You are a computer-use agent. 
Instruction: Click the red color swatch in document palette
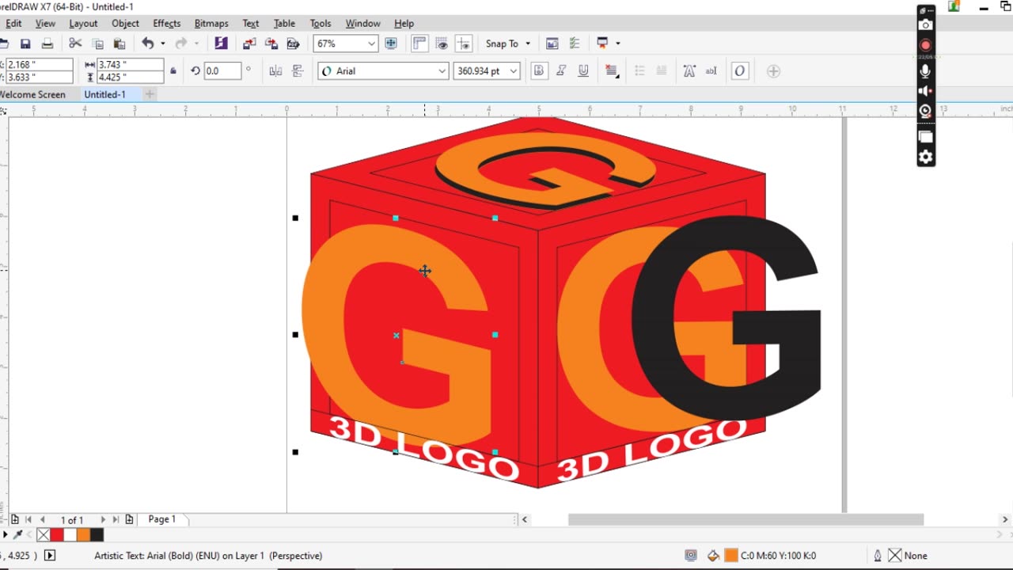click(x=57, y=535)
